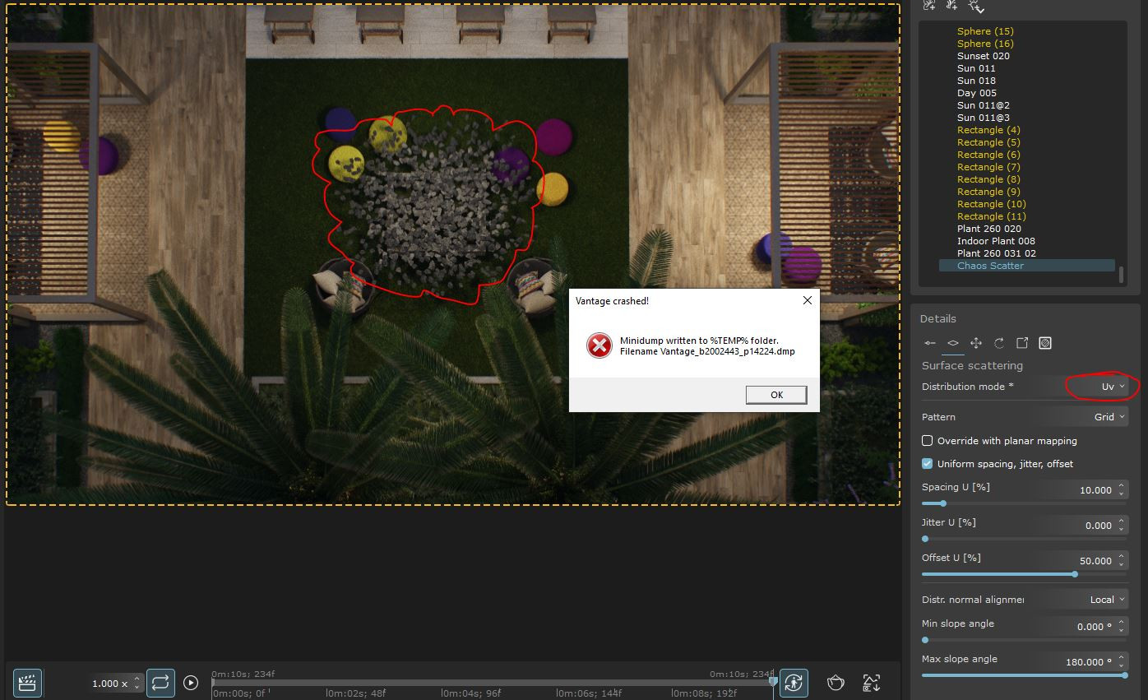
Task: Click the Max slope angle slider handle
Action: [1124, 675]
